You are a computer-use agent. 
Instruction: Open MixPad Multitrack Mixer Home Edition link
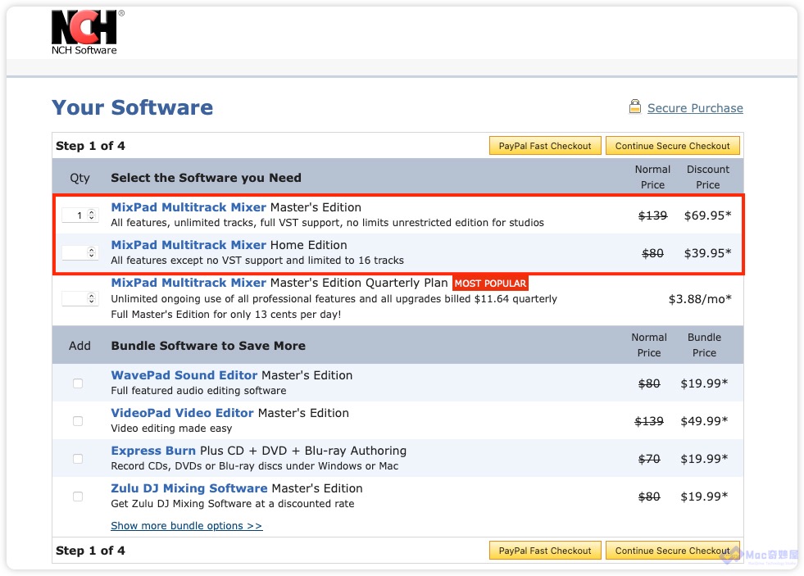tap(189, 245)
